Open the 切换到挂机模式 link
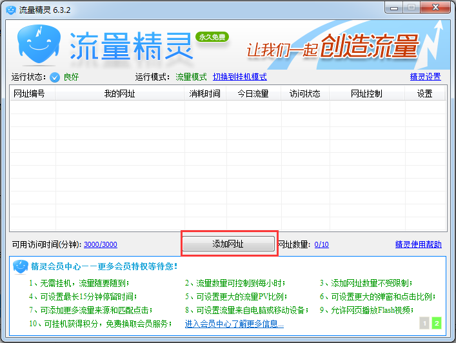Viewport: 456px width, 343px height. coord(240,77)
